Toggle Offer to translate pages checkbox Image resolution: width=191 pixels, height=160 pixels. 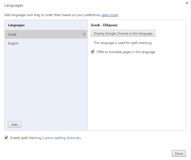[92, 52]
